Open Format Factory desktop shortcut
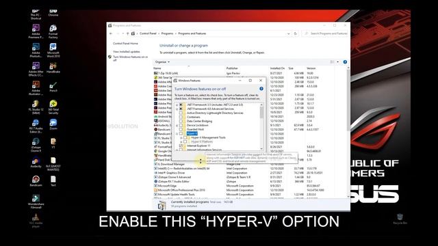Viewport: 438px width, 246px height. point(53,31)
